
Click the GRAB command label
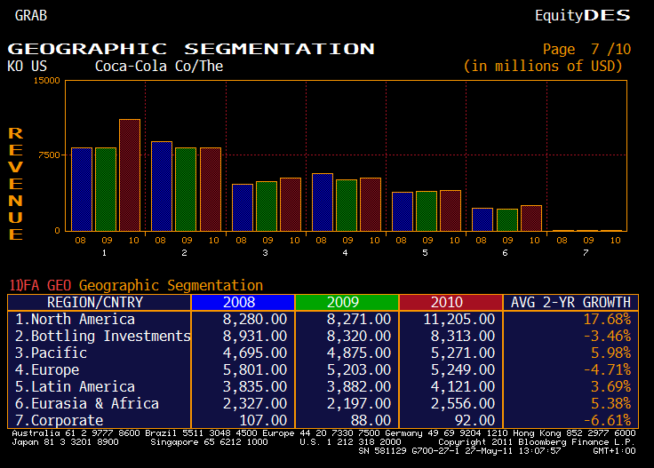pos(31,15)
